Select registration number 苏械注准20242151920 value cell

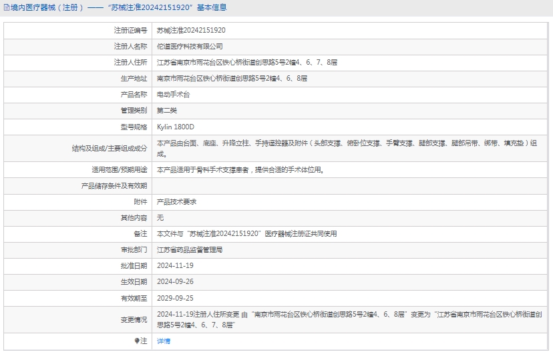pos(191,31)
